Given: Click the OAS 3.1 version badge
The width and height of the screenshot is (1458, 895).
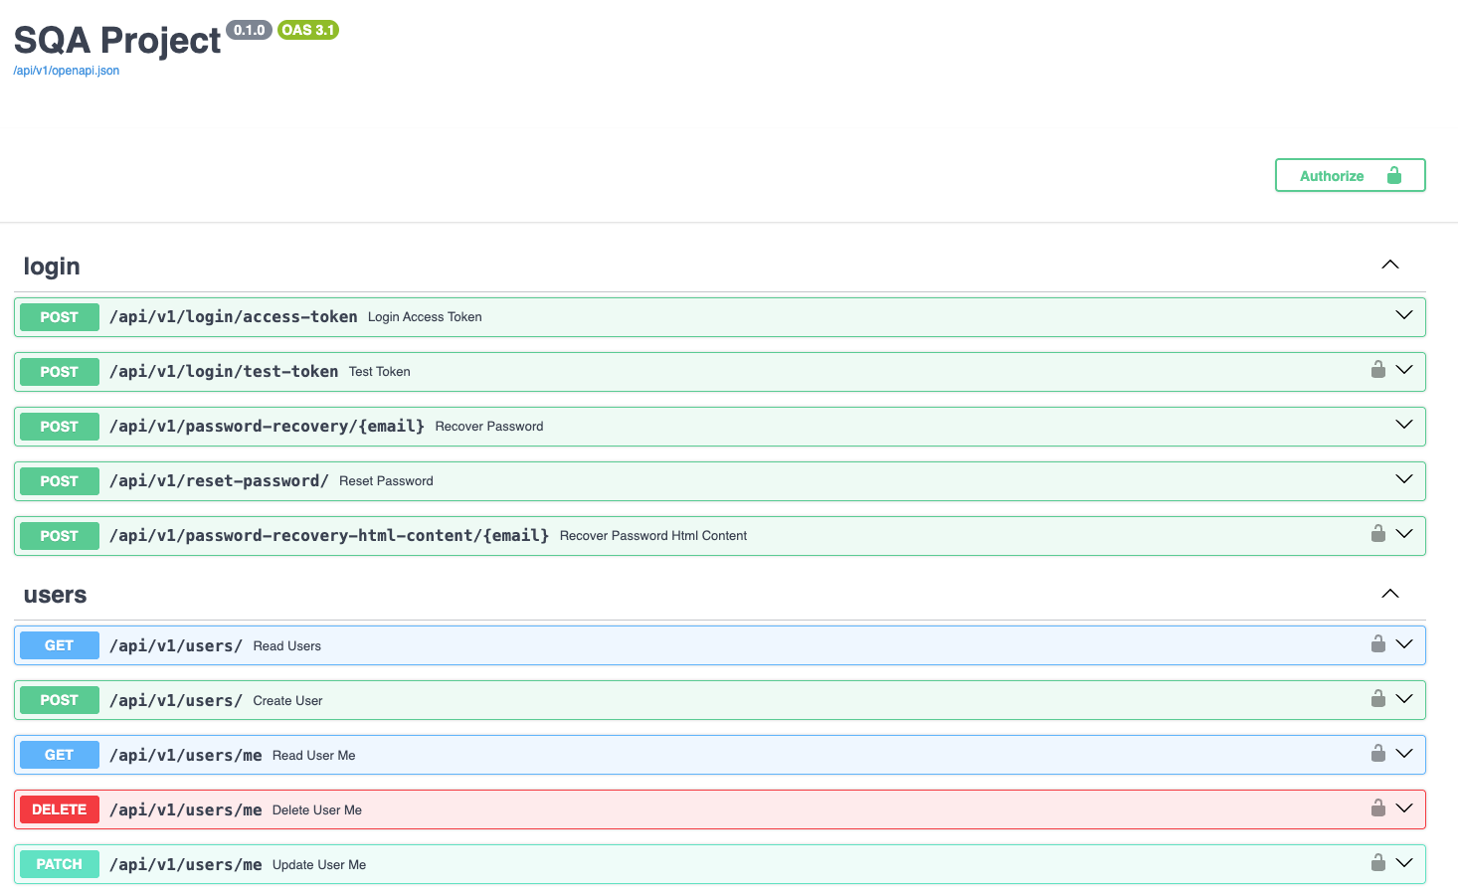Looking at the screenshot, I should (307, 30).
